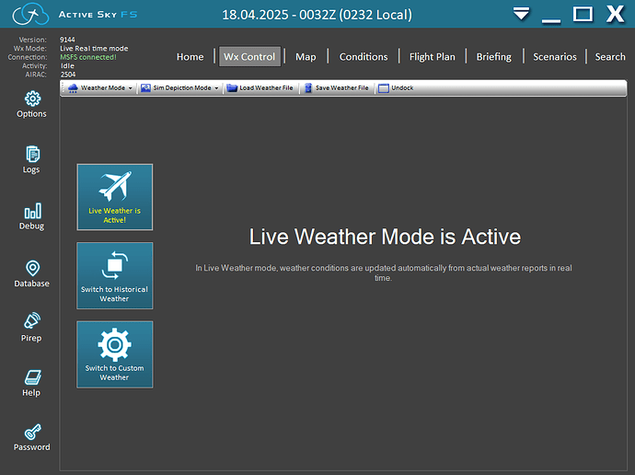This screenshot has height=475, width=635.
Task: Close the Active Sky window
Action: pyautogui.click(x=615, y=14)
